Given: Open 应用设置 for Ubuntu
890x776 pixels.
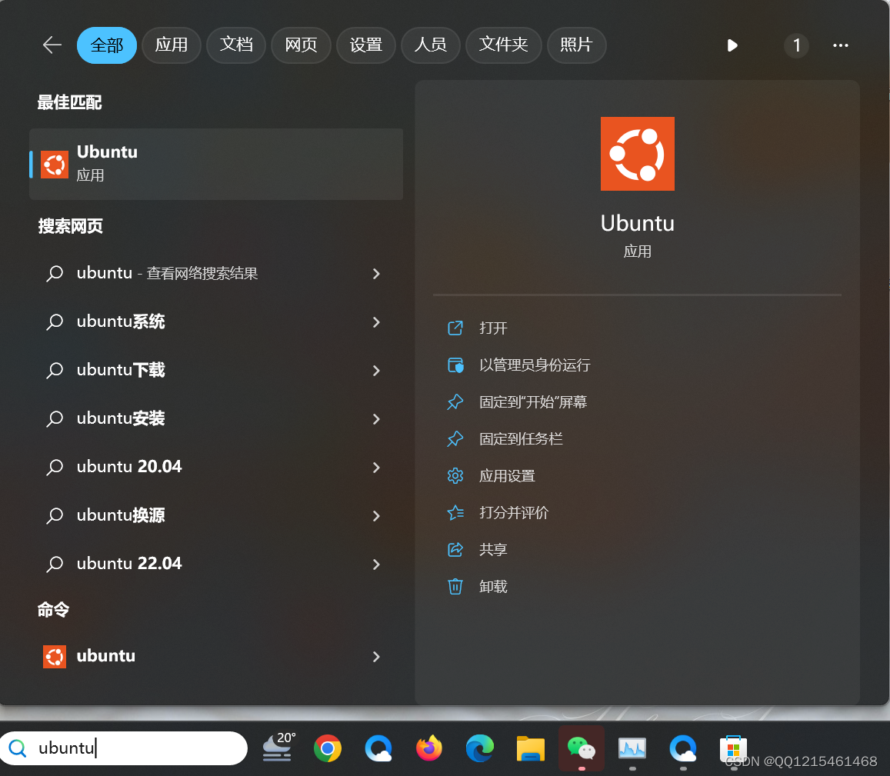Looking at the screenshot, I should click(x=507, y=476).
